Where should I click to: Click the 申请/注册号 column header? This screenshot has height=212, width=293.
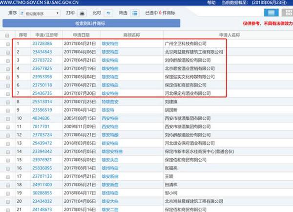tap(46, 35)
